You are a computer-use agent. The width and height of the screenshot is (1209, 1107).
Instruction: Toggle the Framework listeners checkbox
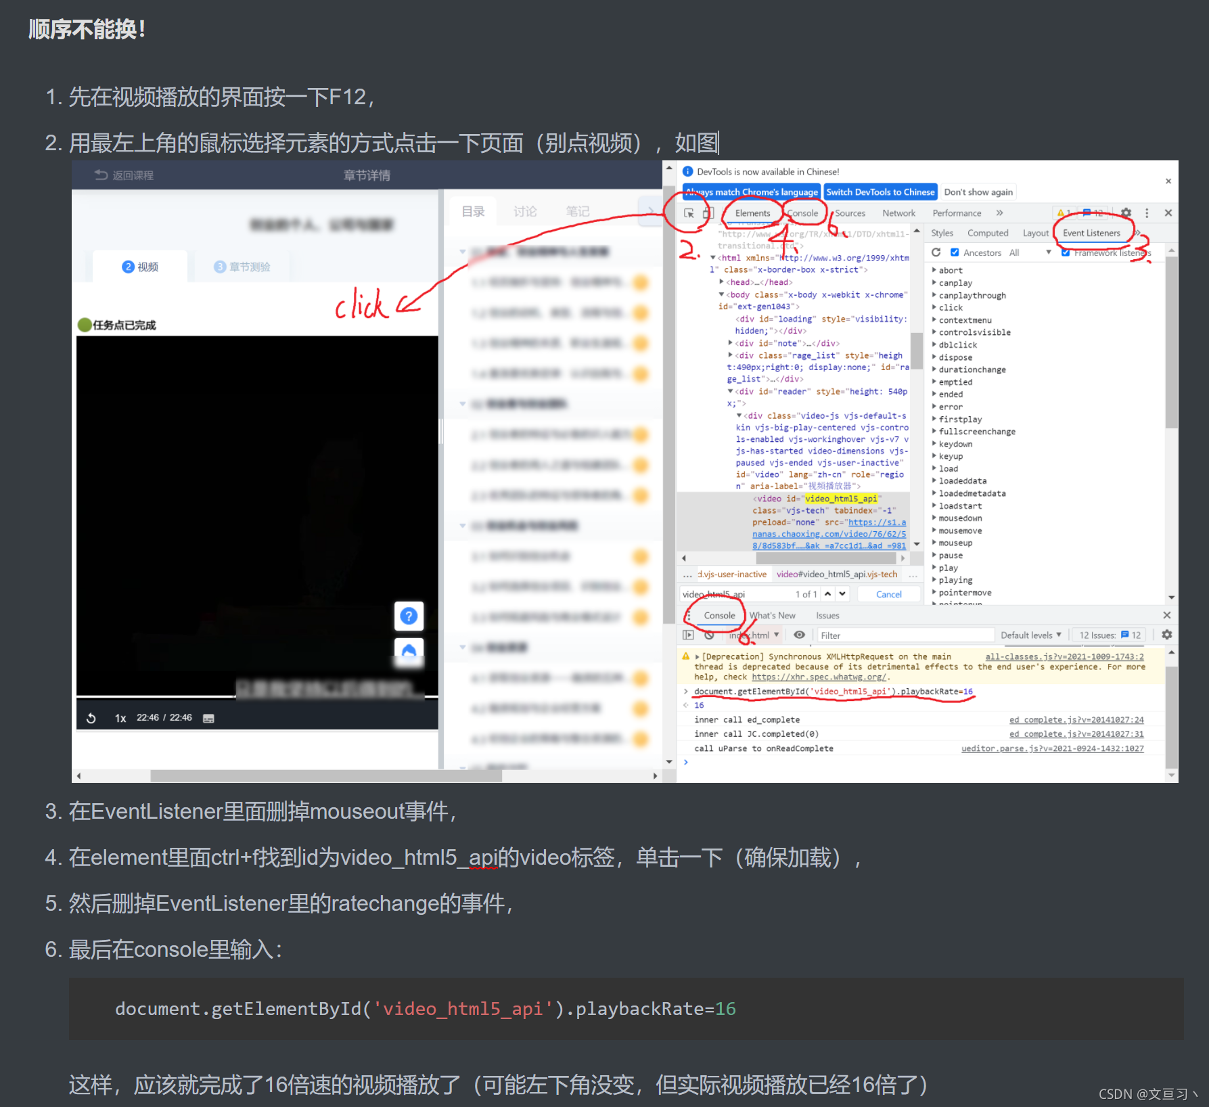coord(1066,252)
